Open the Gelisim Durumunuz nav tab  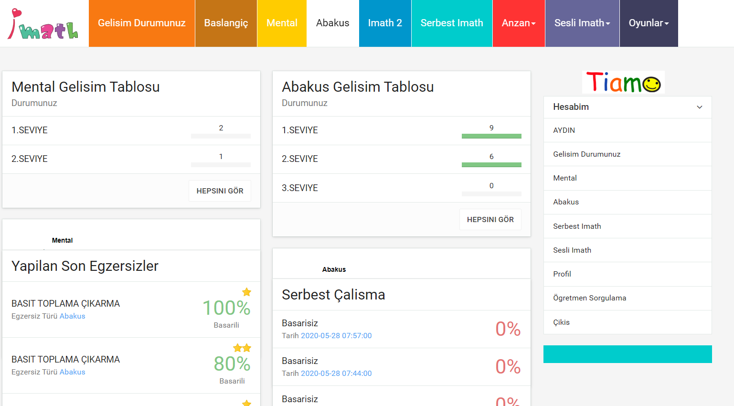(x=141, y=23)
